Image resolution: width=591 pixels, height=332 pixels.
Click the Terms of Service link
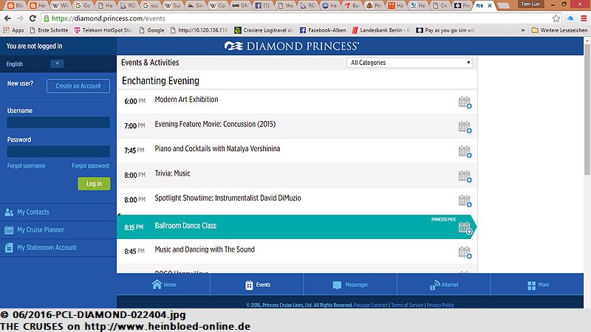click(x=407, y=305)
